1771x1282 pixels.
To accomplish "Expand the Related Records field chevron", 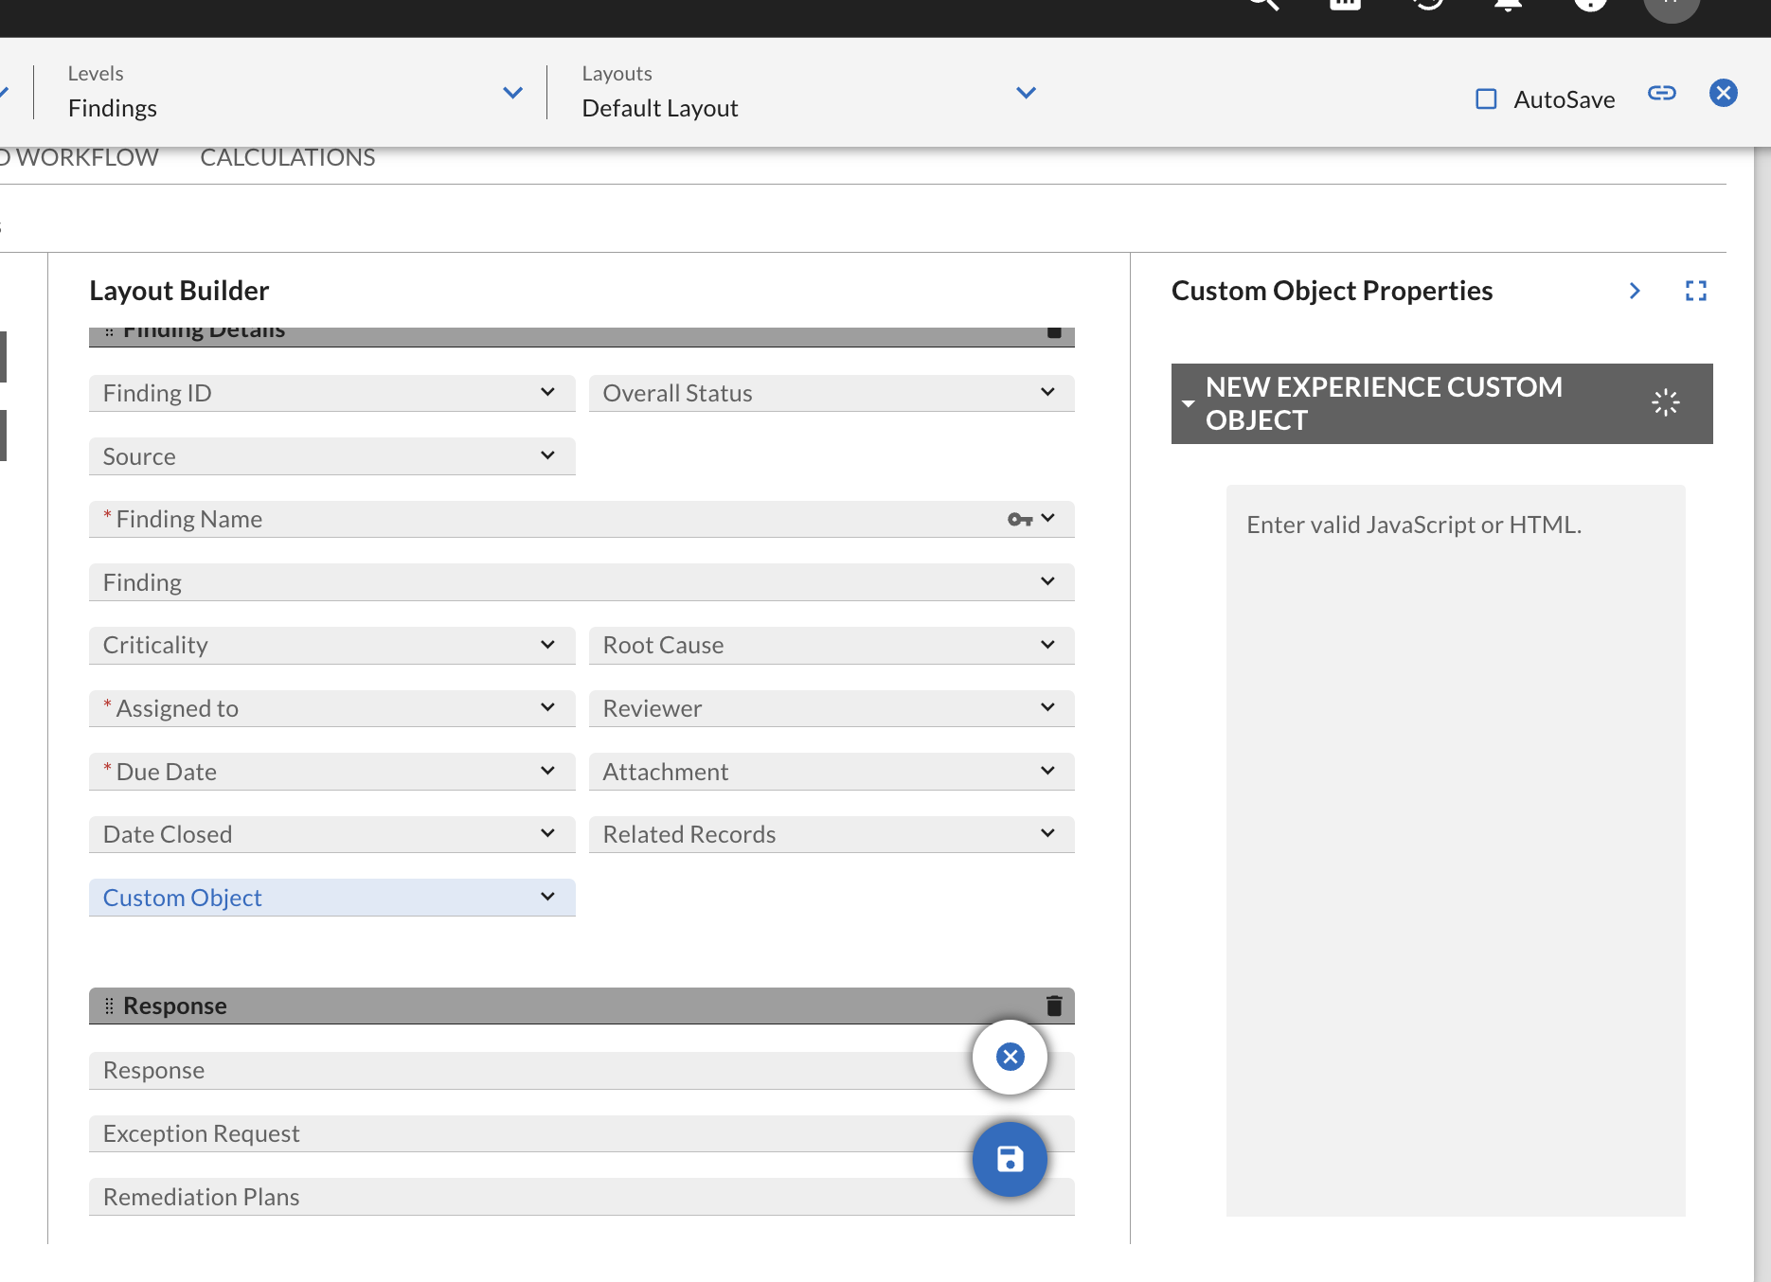I will click(x=1047, y=833).
